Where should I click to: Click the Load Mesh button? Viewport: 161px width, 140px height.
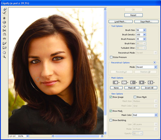(121, 22)
